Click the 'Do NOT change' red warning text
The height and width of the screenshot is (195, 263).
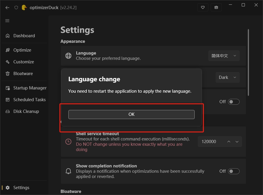pyautogui.click(x=129, y=147)
